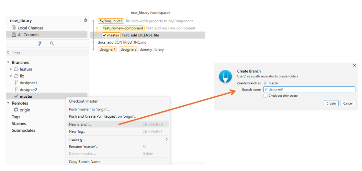The width and height of the screenshot is (362, 171).
Task: Open the sidebar search magnifier icon
Action: click(52, 43)
